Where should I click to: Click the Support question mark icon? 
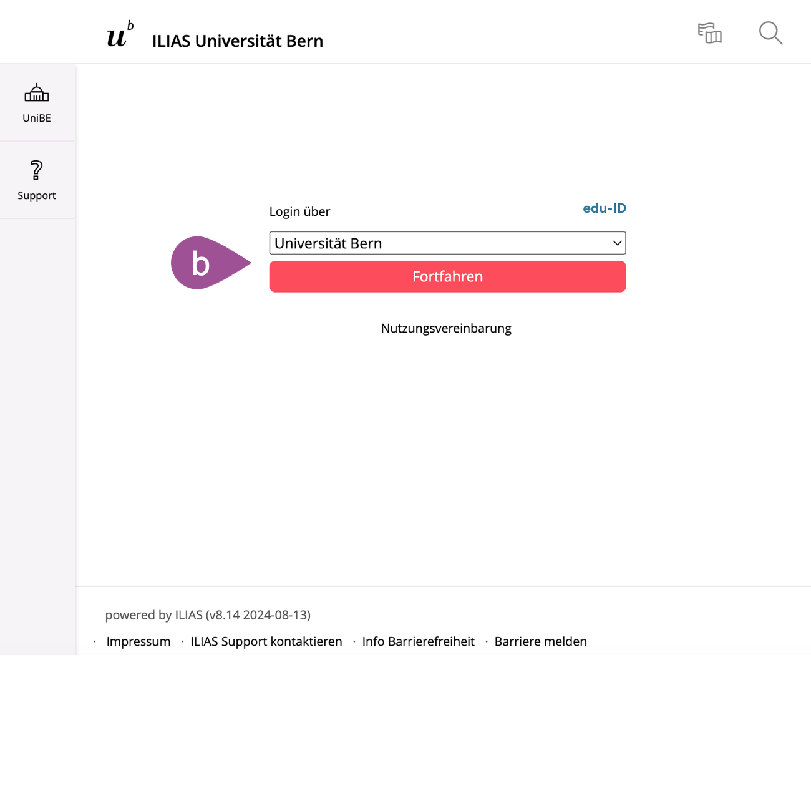pyautogui.click(x=37, y=170)
